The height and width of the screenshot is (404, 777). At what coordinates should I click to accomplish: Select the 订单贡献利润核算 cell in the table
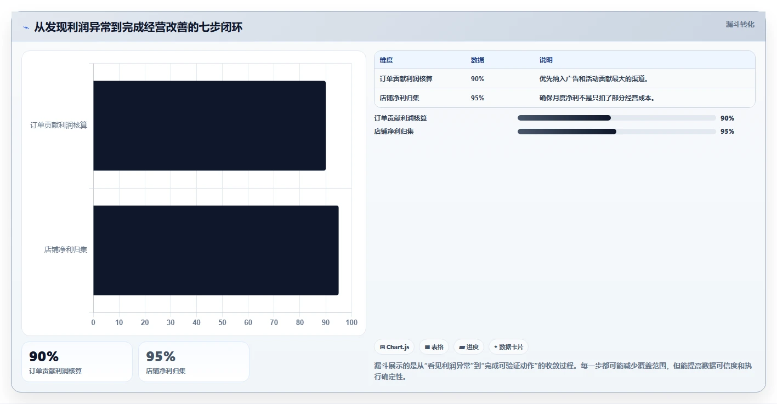[406, 79]
